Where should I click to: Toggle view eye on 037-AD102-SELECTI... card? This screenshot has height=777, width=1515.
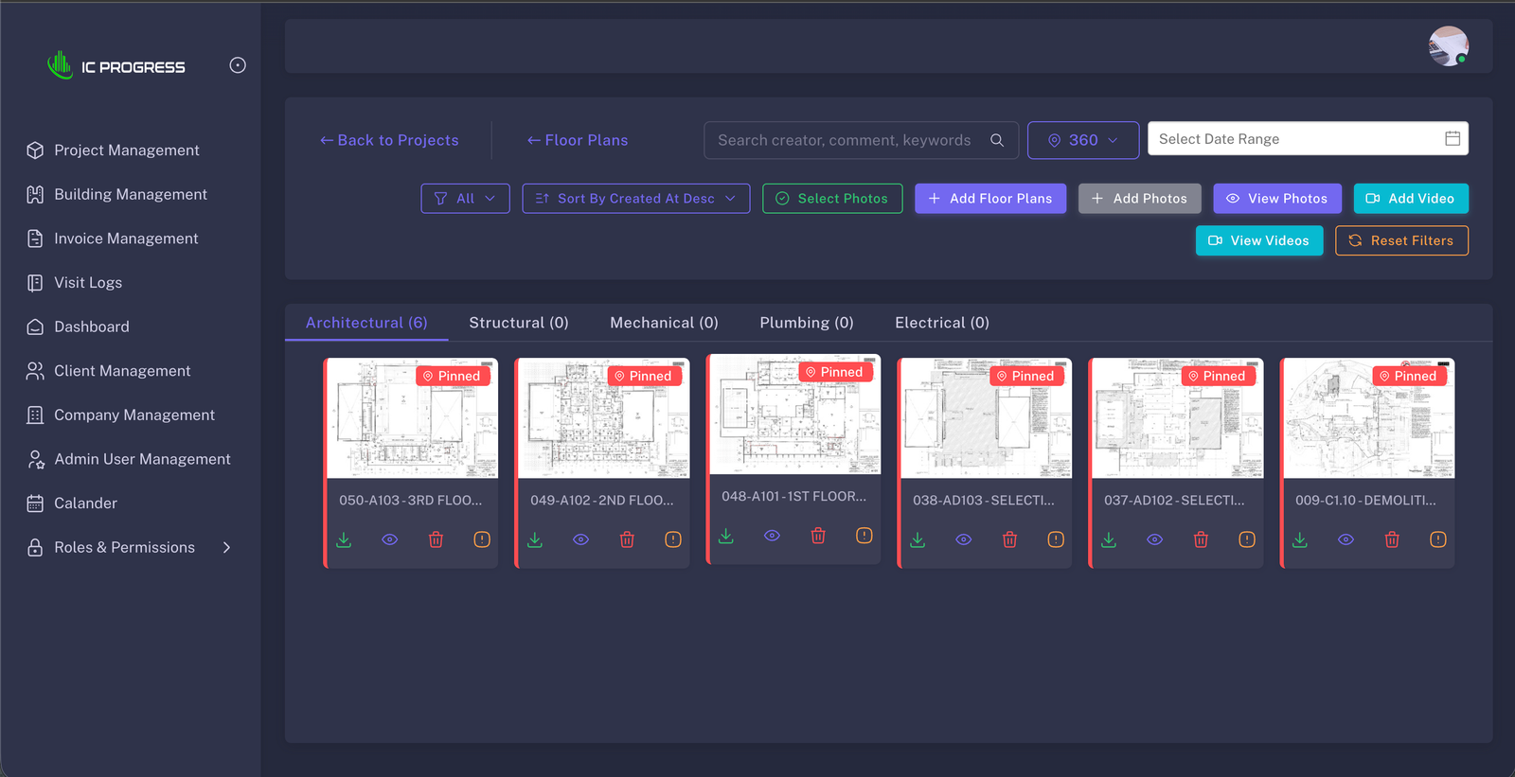click(x=1155, y=539)
